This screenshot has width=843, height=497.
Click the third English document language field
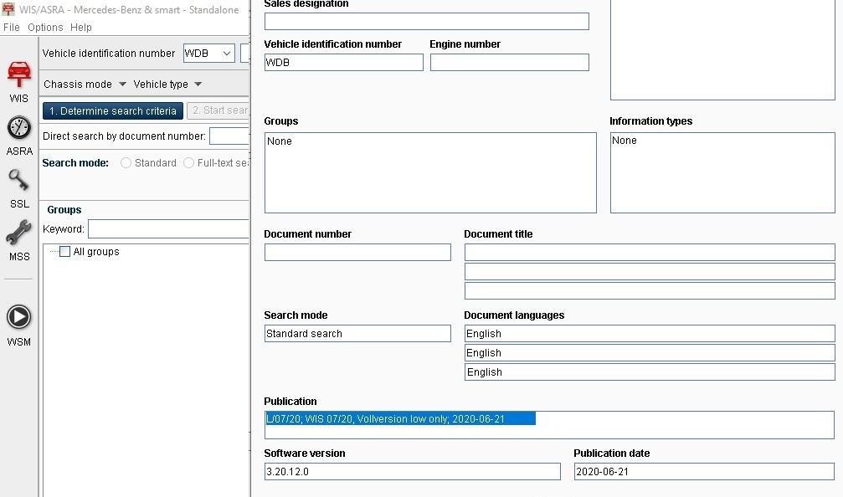point(650,371)
